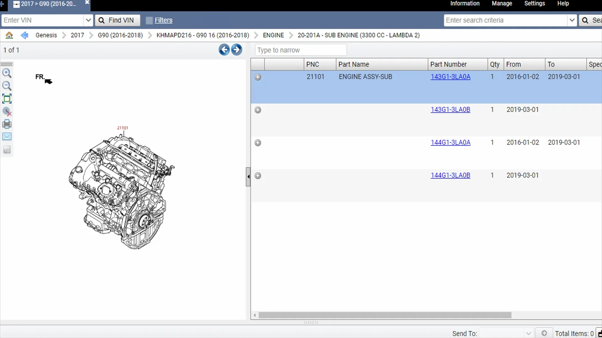Zoom in on the engine diagram
602x338 pixels.
click(x=7, y=73)
